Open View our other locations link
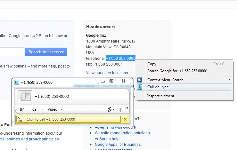 point(107,73)
